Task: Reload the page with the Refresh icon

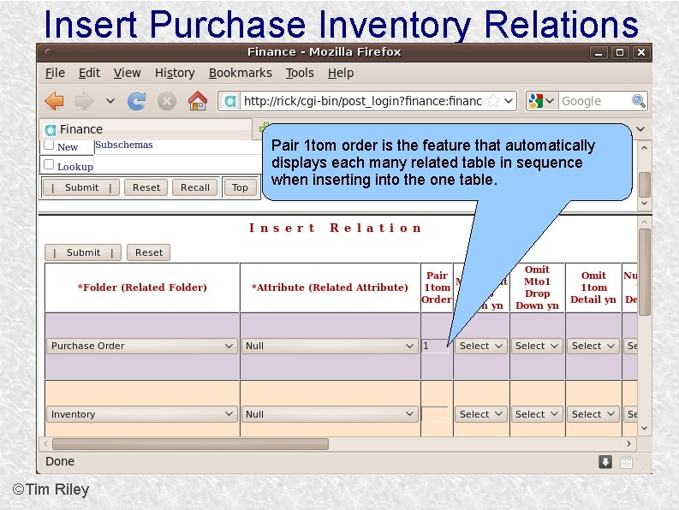Action: pos(136,101)
